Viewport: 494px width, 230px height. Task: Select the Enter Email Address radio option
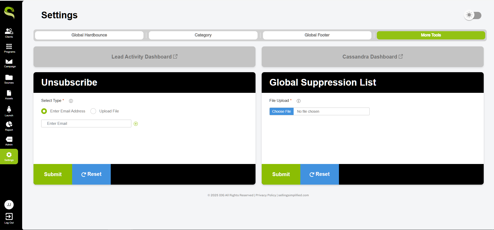44,111
